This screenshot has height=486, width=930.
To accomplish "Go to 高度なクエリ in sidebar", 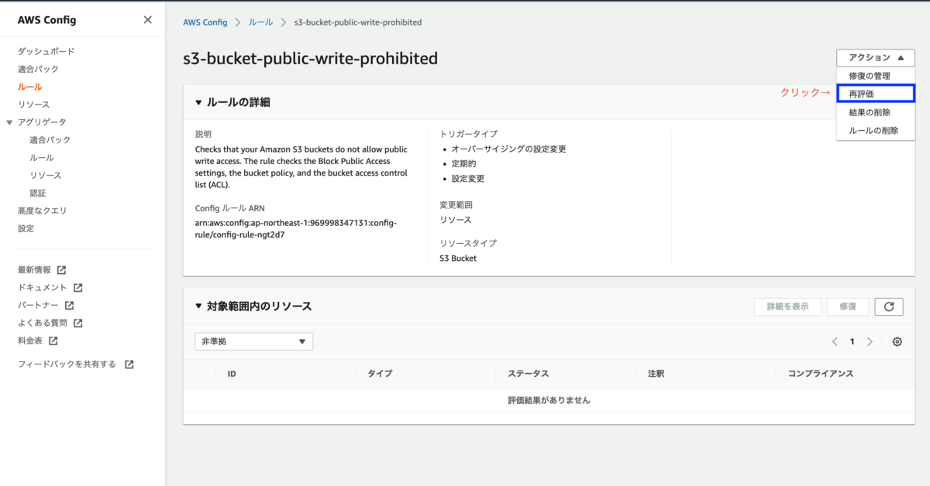I will (x=43, y=210).
